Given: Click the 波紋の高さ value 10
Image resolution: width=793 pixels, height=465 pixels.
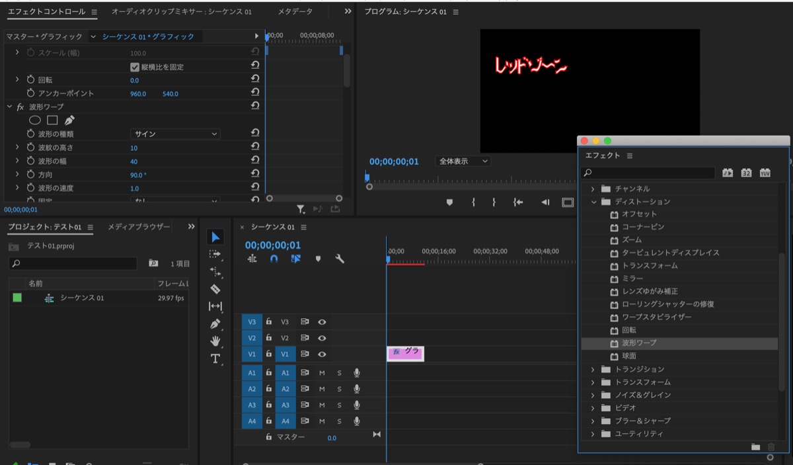Looking at the screenshot, I should click(133, 148).
